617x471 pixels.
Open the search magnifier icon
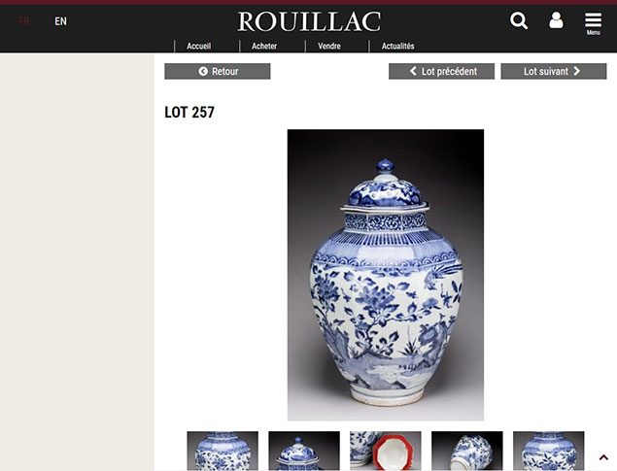[x=519, y=20]
